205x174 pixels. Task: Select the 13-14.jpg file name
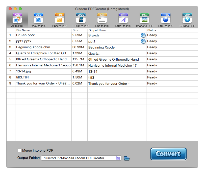tap(23, 71)
